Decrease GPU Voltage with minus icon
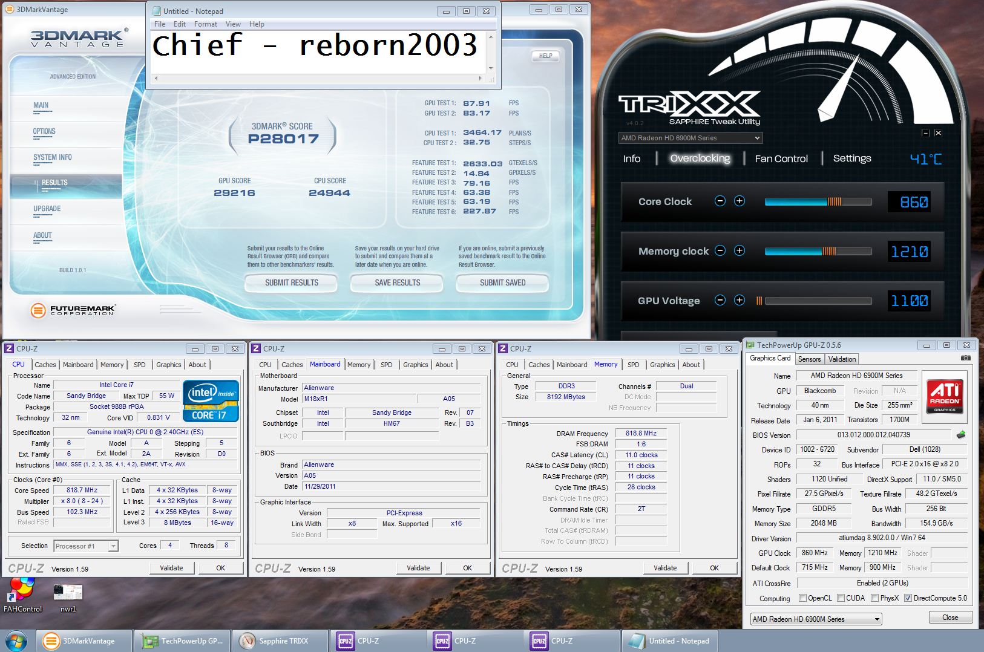 pyautogui.click(x=720, y=301)
